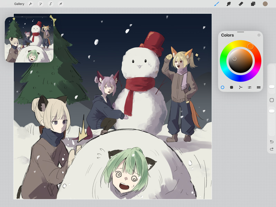Switch to the Harmony color tab

240,87
